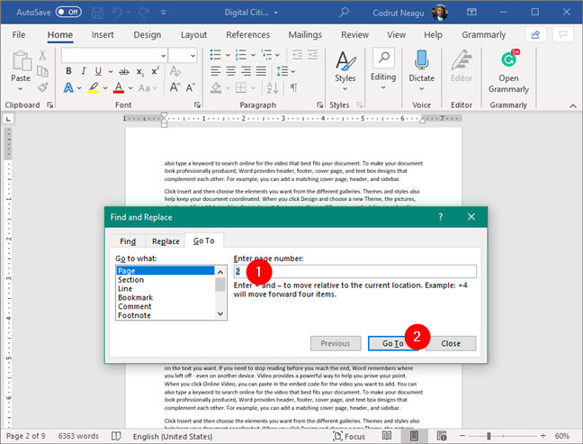Click Center alignment icon
This screenshot has height=444, width=583.
click(x=231, y=71)
